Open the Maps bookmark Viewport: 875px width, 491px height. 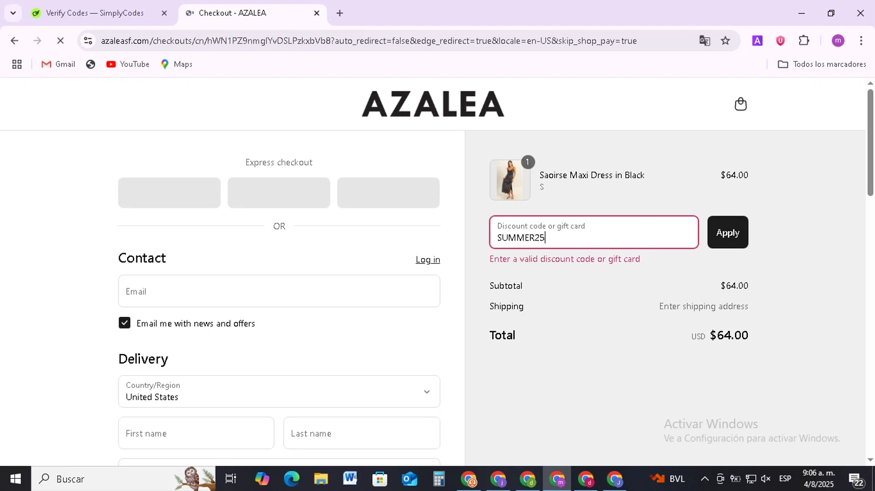pyautogui.click(x=177, y=65)
